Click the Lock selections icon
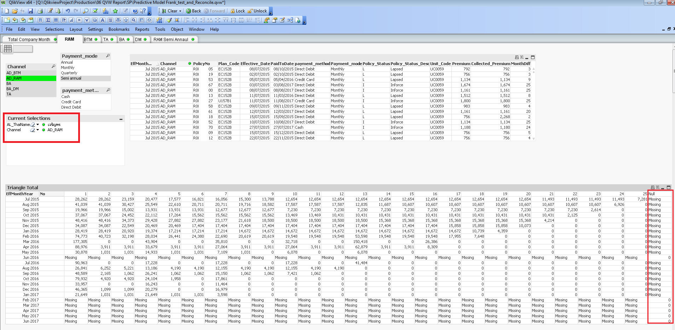The width and height of the screenshot is (675, 330). (238, 11)
